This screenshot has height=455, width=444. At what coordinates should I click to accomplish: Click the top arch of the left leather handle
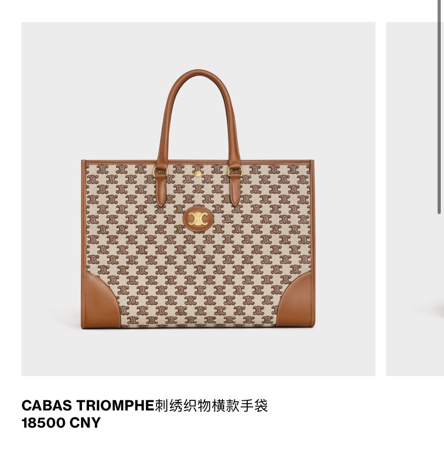coord(198,74)
